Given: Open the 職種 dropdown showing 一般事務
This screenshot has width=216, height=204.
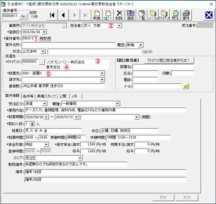Looking at the screenshot, I should [x=118, y=103].
